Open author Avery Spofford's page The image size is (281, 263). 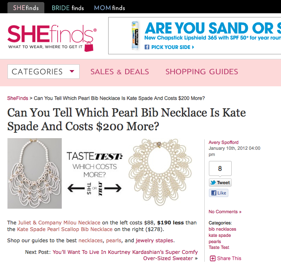[223, 142]
